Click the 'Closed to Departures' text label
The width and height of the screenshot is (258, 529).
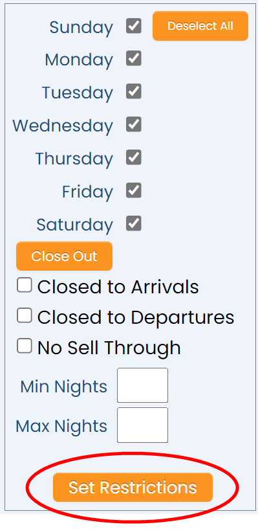136,317
